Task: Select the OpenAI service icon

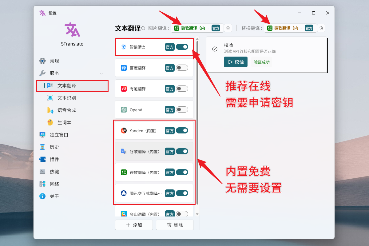Action: pyautogui.click(x=124, y=110)
